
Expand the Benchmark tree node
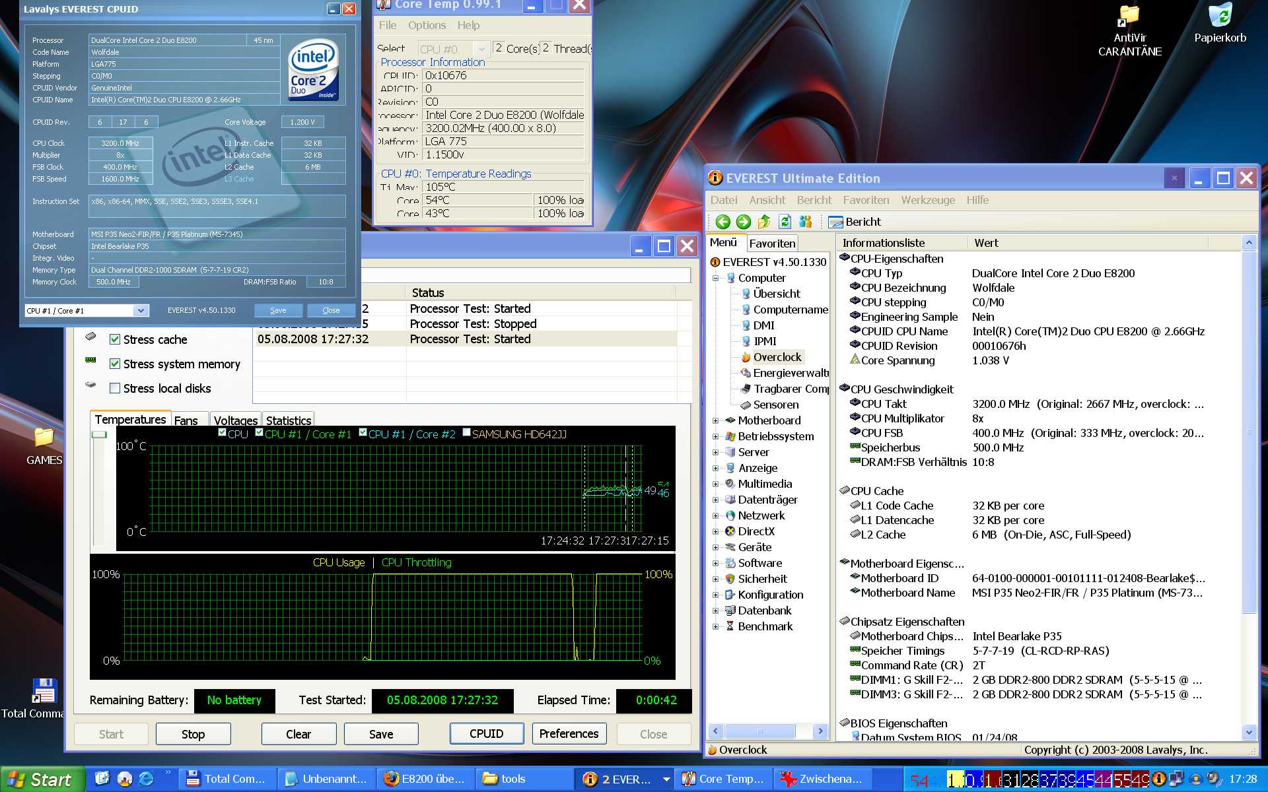[x=715, y=626]
